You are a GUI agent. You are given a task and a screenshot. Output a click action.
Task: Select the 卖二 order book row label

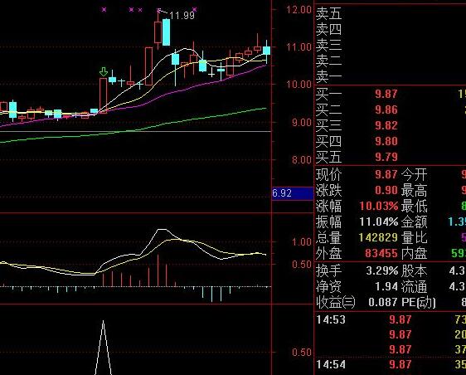328,61
